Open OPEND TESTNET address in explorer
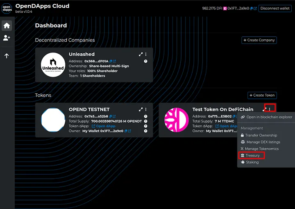 pyautogui.click(x=114, y=116)
